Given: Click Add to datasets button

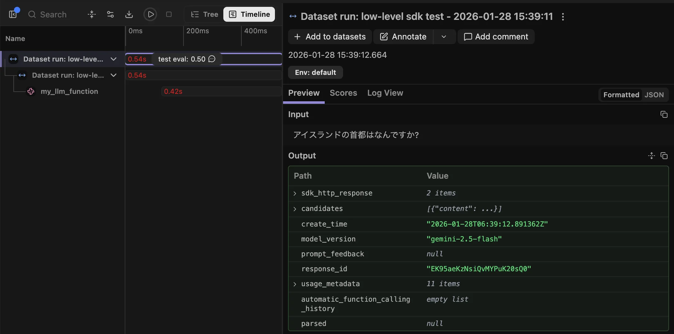Looking at the screenshot, I should tap(330, 37).
